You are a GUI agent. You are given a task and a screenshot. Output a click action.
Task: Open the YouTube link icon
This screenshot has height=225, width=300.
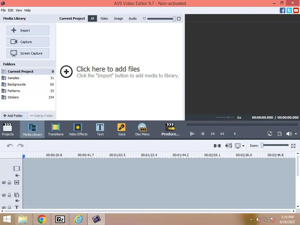point(296,10)
